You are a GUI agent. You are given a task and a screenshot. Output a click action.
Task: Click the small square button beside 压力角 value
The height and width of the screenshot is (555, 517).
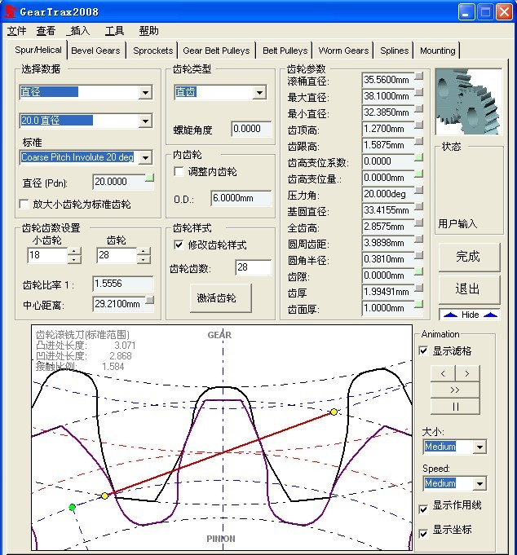[419, 190]
